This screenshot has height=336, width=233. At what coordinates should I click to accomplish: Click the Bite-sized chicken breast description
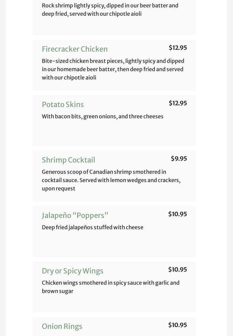pyautogui.click(x=113, y=69)
